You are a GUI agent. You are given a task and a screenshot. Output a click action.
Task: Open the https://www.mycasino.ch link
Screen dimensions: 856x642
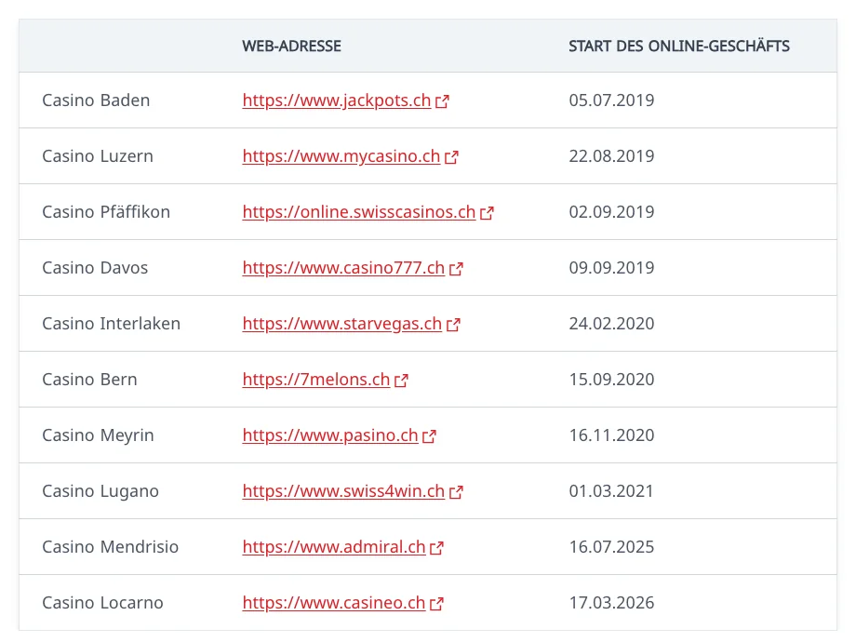341,156
